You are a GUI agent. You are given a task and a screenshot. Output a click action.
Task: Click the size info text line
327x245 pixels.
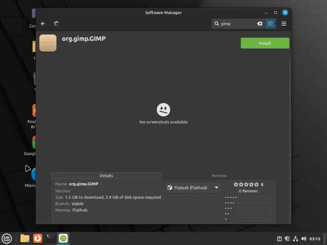[108, 197]
